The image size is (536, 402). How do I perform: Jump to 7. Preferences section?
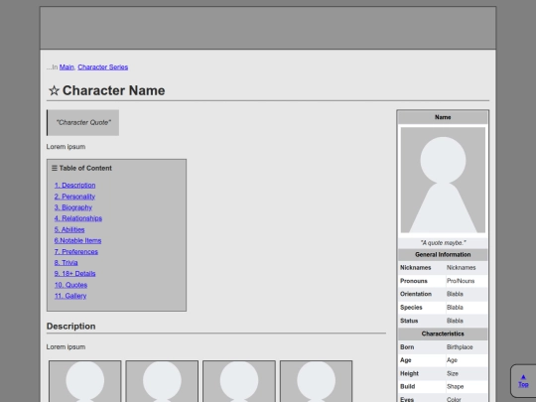click(x=76, y=252)
